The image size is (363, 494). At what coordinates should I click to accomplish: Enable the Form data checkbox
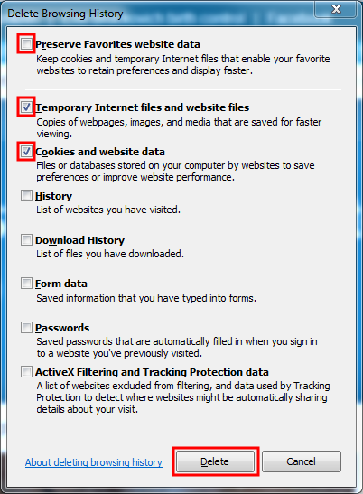26,284
